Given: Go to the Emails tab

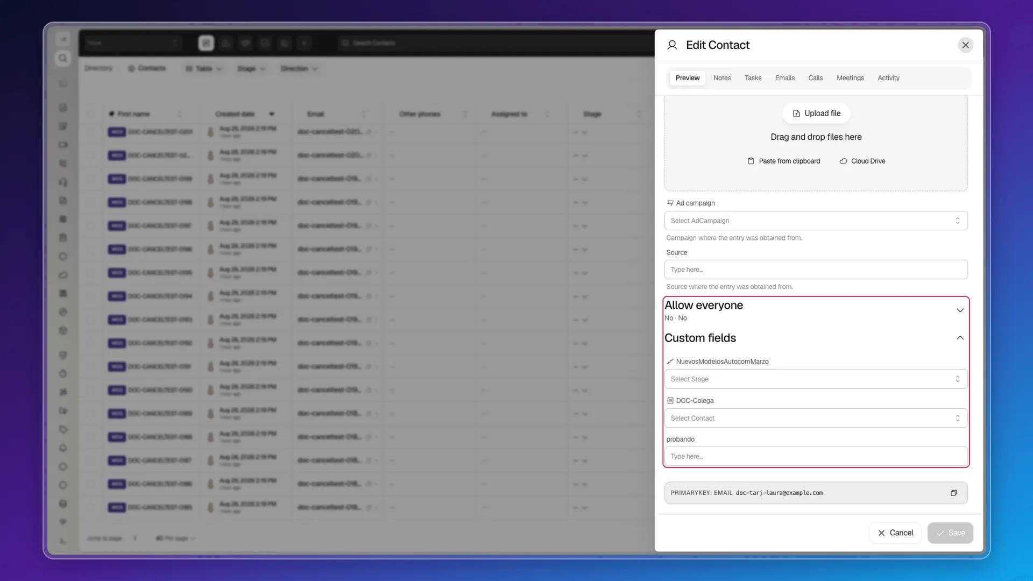Looking at the screenshot, I should click(784, 78).
